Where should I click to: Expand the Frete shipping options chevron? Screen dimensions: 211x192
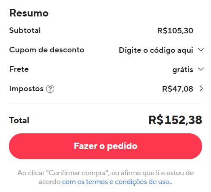click(201, 69)
